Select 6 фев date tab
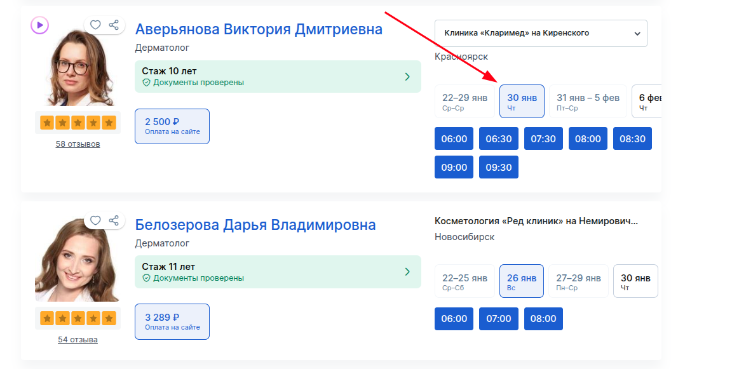 click(x=647, y=101)
